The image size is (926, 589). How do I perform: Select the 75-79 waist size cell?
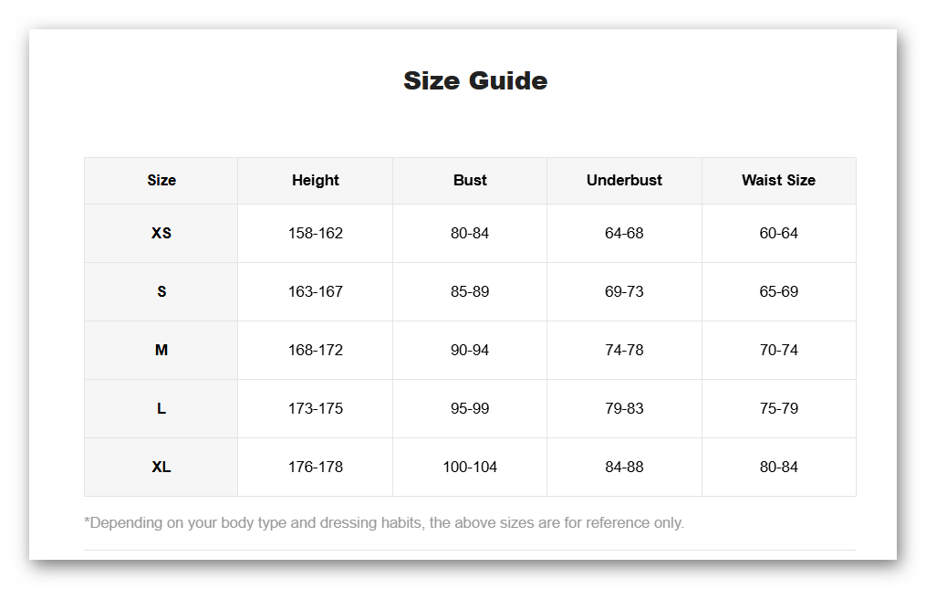778,408
